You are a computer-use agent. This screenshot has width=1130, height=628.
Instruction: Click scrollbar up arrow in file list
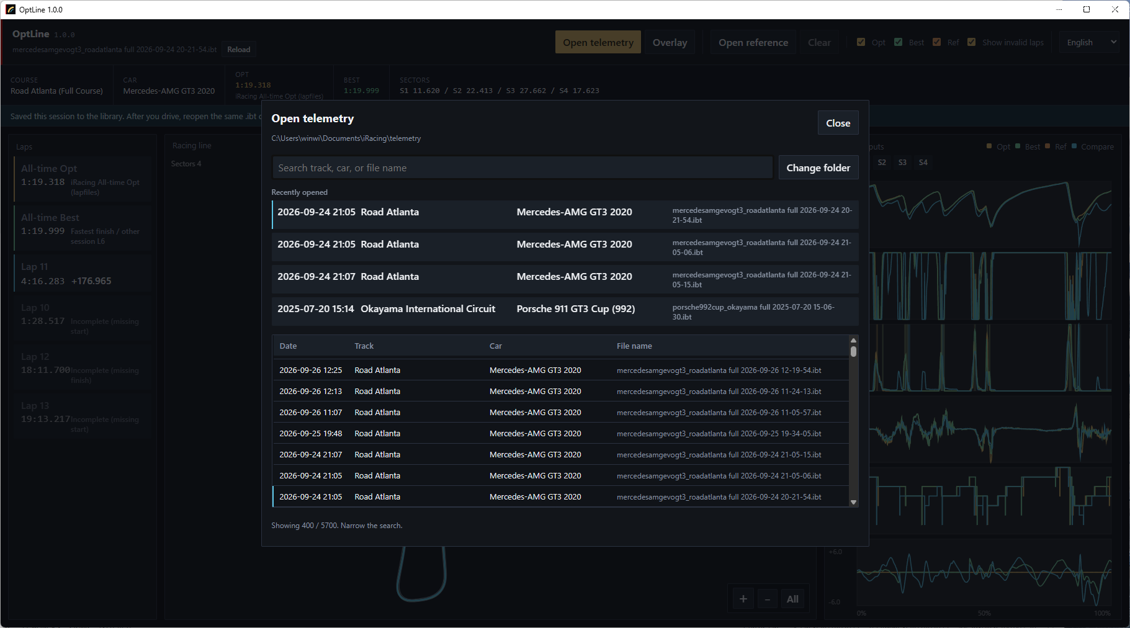[853, 340]
